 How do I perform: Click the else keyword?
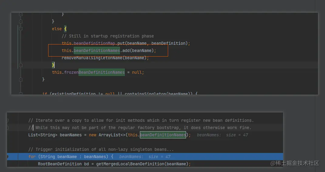[57, 29]
